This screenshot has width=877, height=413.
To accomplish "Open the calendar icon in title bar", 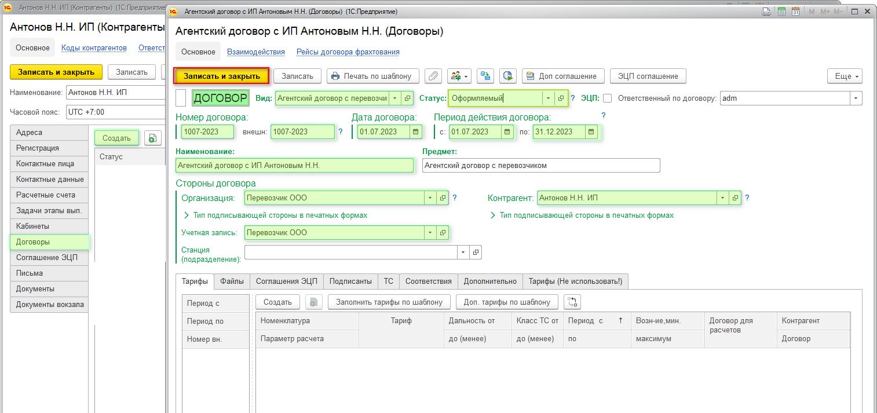I will point(796,11).
